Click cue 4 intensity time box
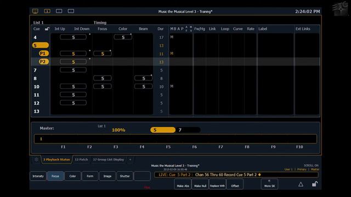This screenshot has height=197, width=351. coord(73,37)
